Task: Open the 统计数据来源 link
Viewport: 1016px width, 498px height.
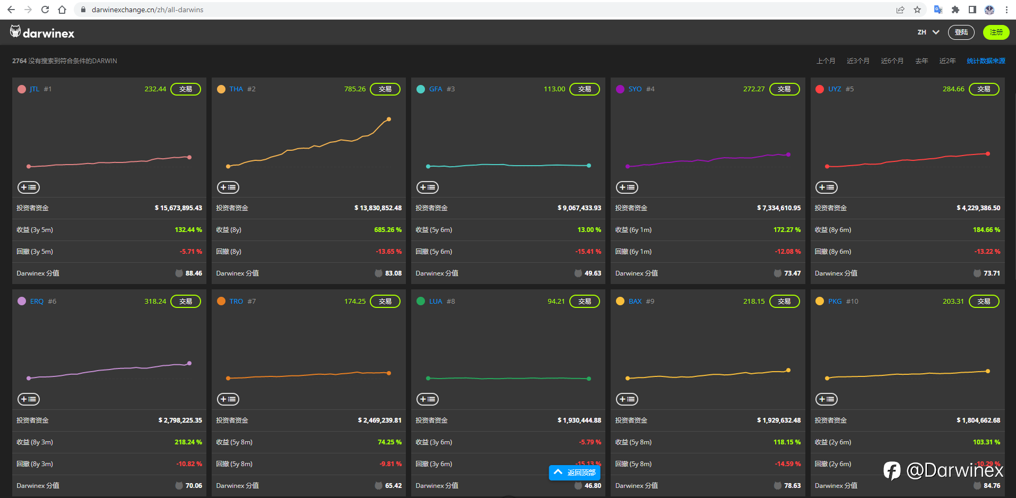Action: 986,61
